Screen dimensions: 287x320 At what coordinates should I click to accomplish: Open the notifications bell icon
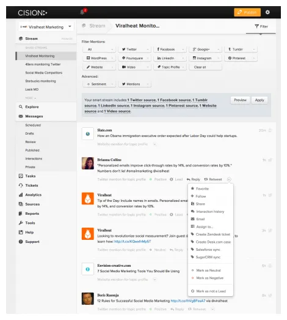[x=82, y=12]
